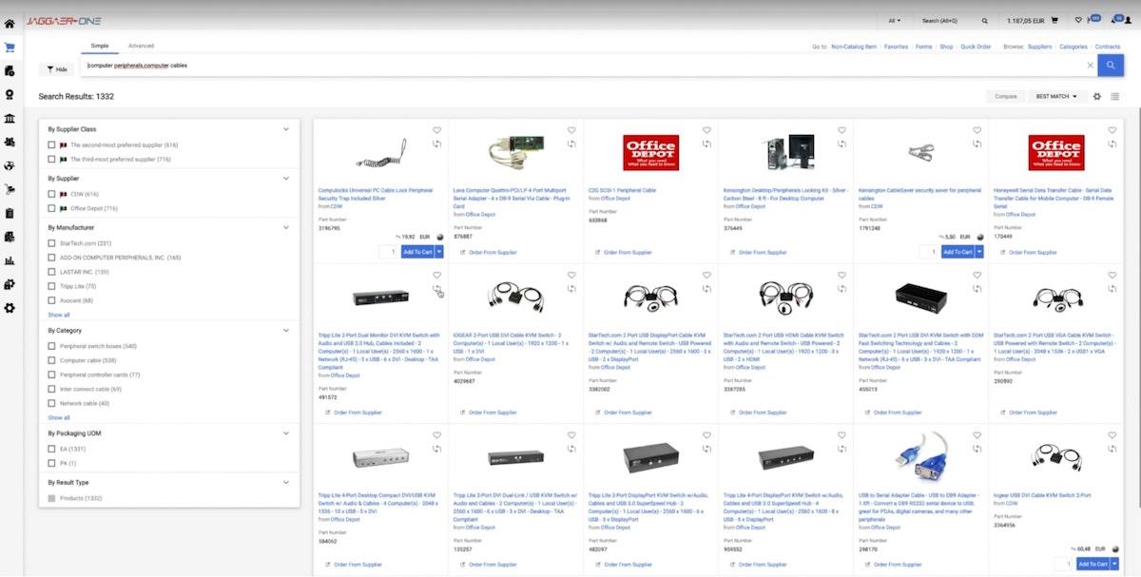Image resolution: width=1141 pixels, height=577 pixels.
Task: Switch to the Advanced search tab
Action: (141, 46)
